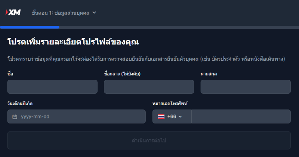
Task: Expand the chevron beside the step title
Action: pos(94,13)
